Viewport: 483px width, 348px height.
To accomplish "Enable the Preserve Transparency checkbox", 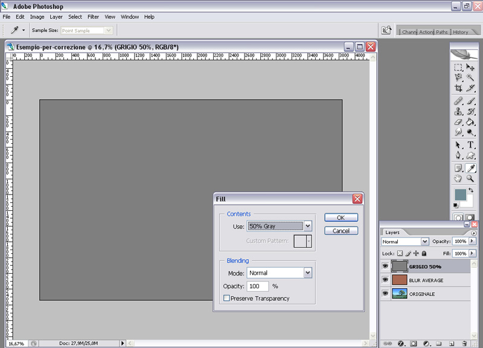I will (226, 298).
